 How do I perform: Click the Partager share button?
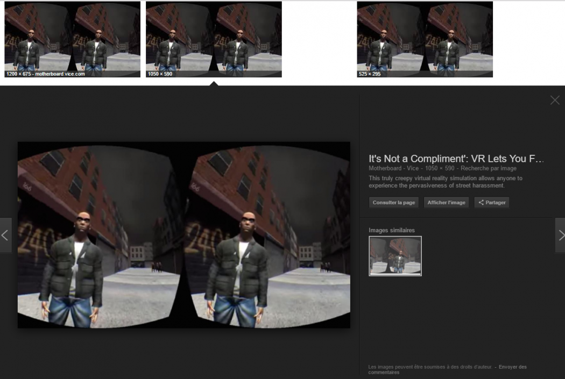(491, 203)
